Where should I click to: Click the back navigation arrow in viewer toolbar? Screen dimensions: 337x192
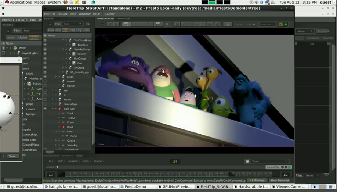point(109,24)
